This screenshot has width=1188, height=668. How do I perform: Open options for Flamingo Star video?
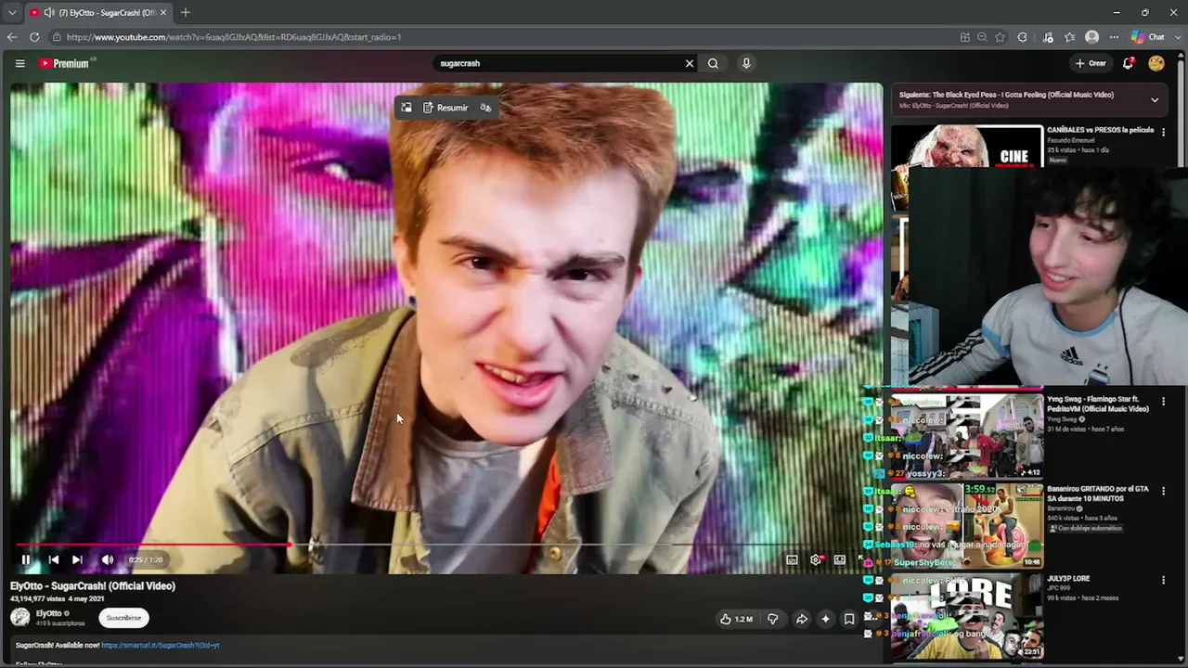pos(1163,402)
